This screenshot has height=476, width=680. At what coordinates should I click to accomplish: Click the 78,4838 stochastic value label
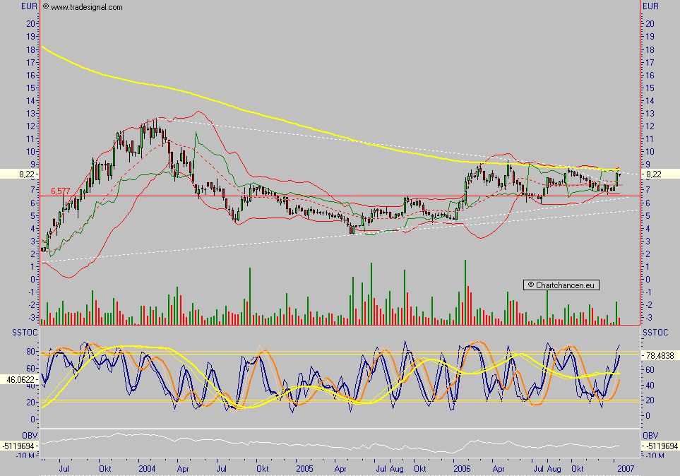tap(659, 355)
